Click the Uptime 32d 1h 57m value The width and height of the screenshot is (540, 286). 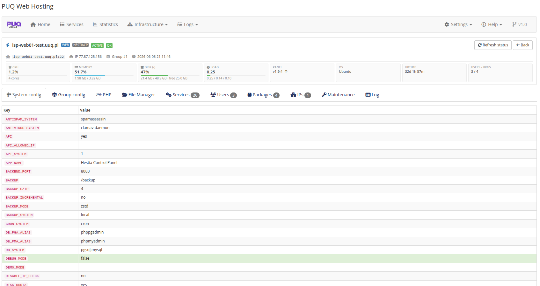pyautogui.click(x=414, y=71)
